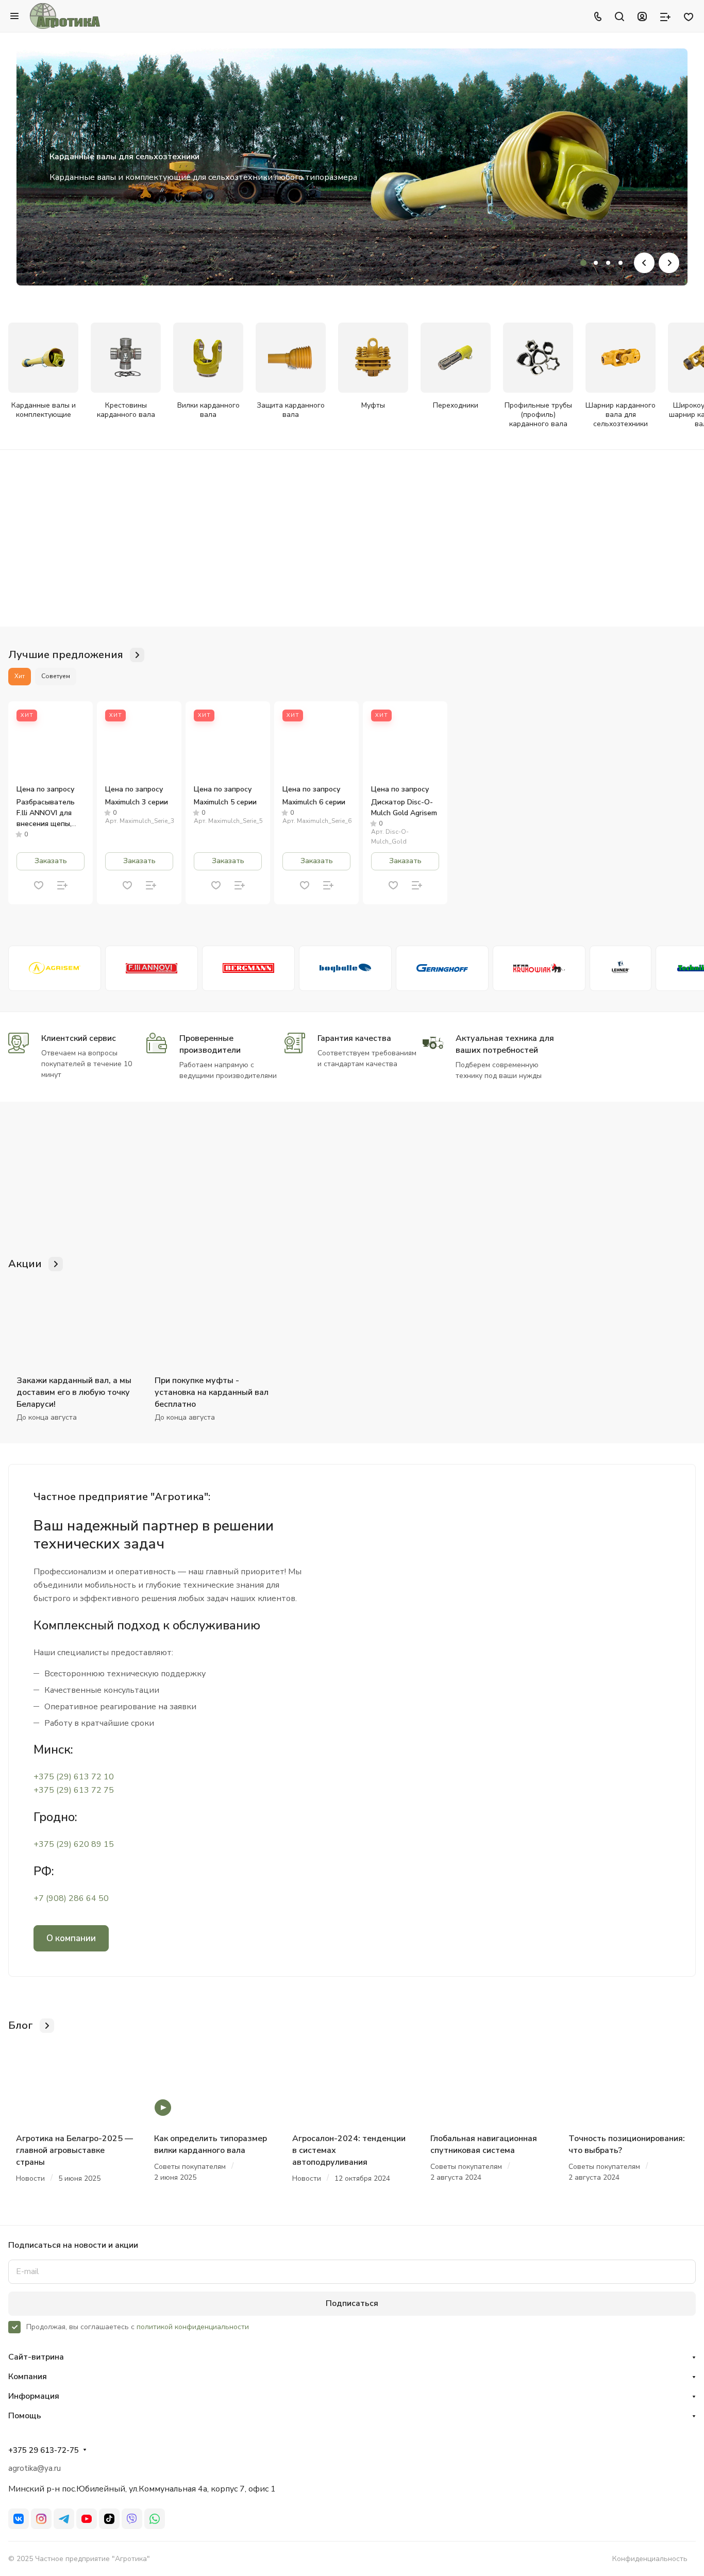Add Maximulch 6 серии to favorites
This screenshot has width=704, height=2576.
(x=305, y=885)
